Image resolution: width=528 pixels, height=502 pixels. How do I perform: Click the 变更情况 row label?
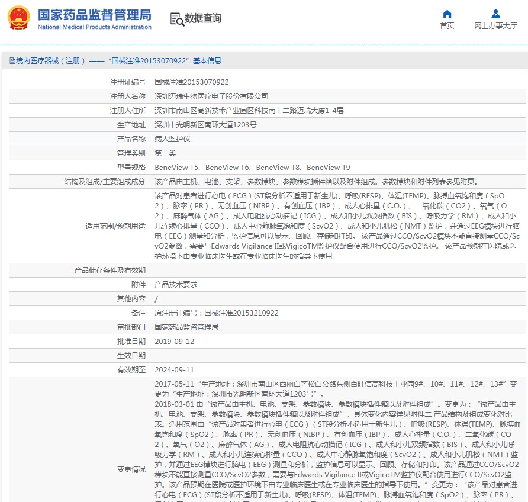tap(131, 469)
